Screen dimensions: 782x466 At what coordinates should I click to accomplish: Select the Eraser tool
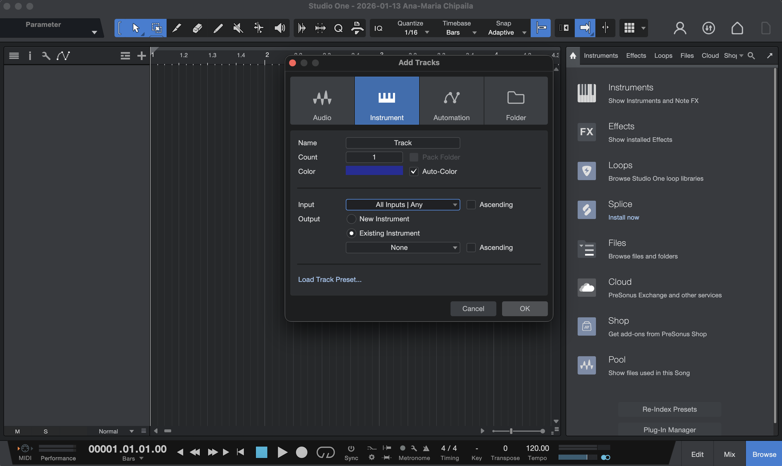[198, 28]
